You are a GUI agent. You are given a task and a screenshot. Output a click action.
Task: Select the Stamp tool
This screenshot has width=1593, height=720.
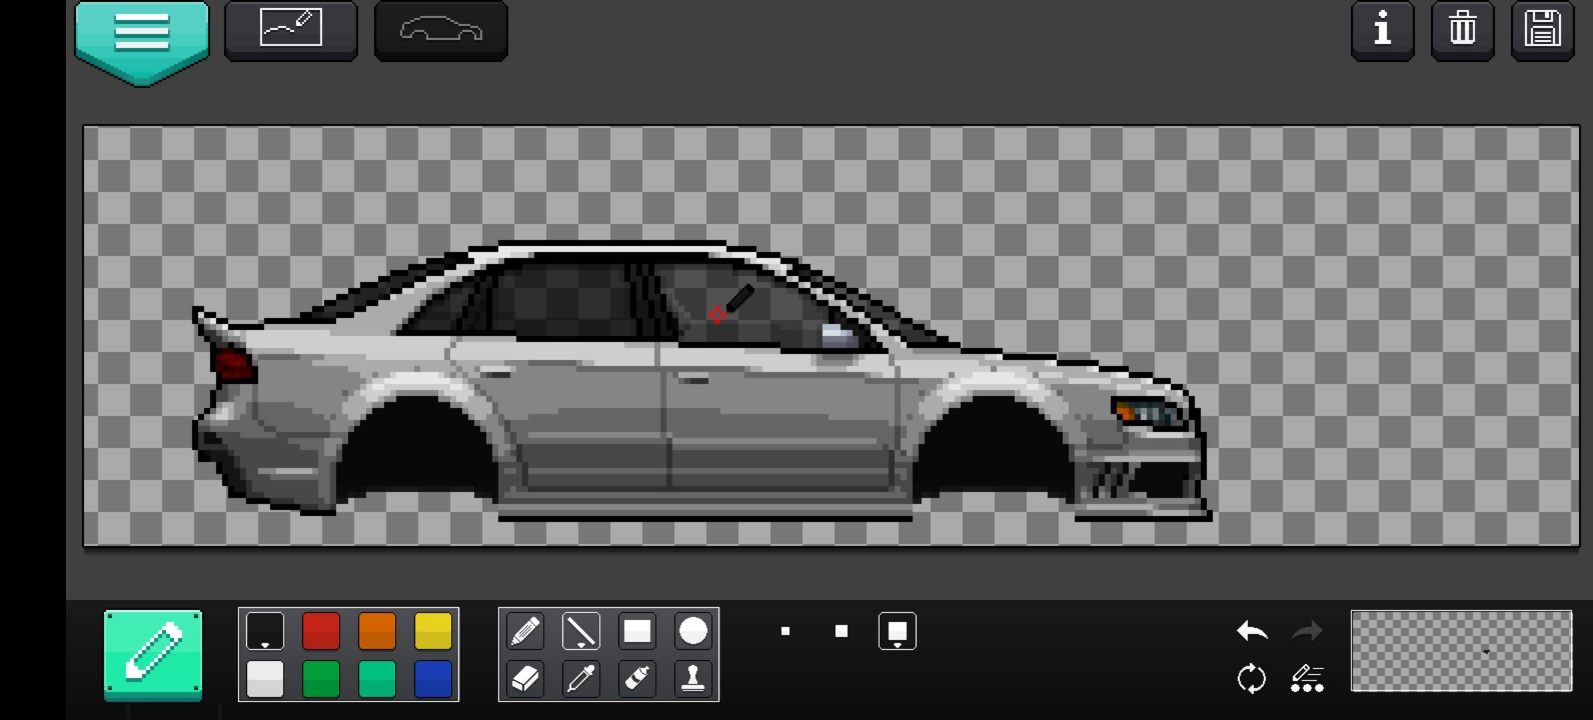(693, 679)
